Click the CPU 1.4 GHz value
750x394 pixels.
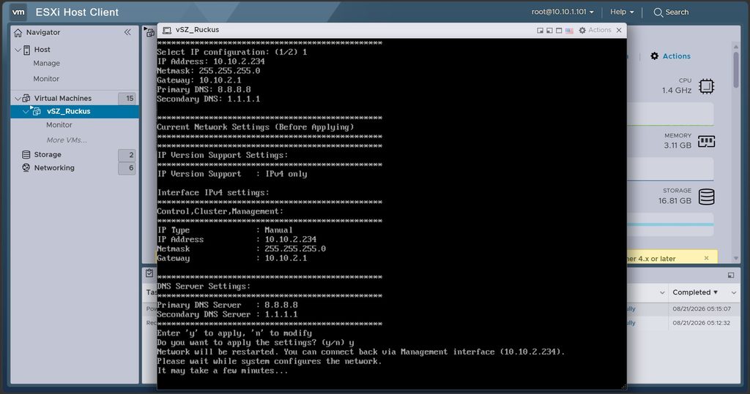coord(677,90)
